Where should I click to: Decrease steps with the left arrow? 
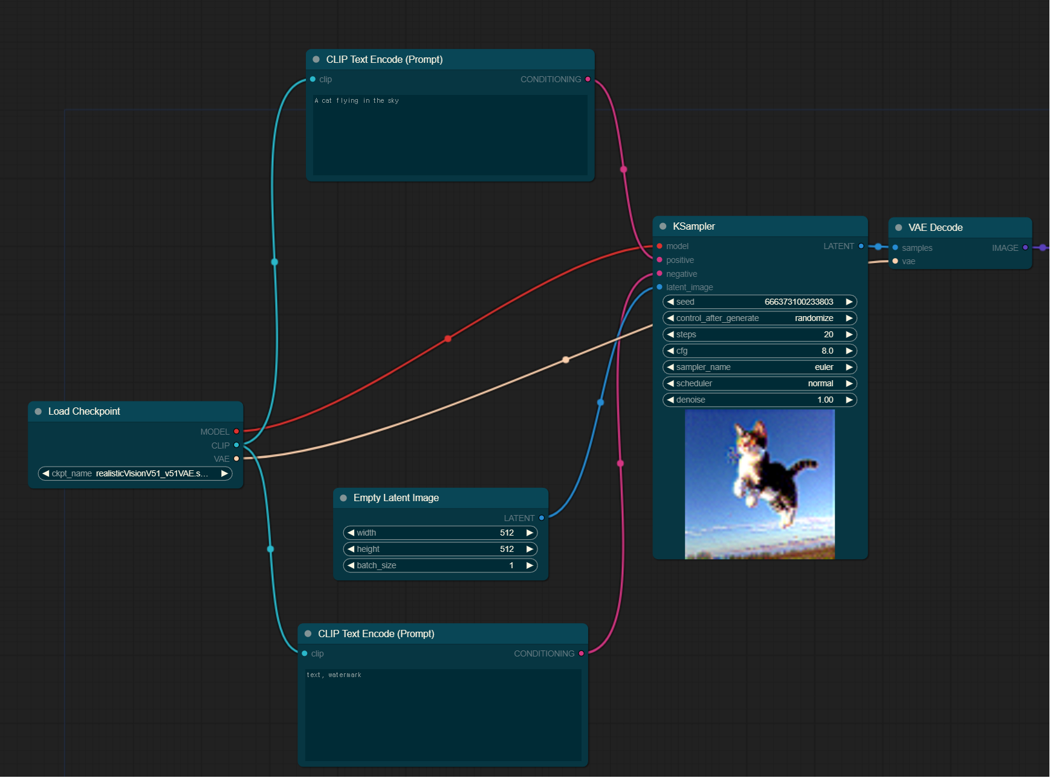point(670,334)
